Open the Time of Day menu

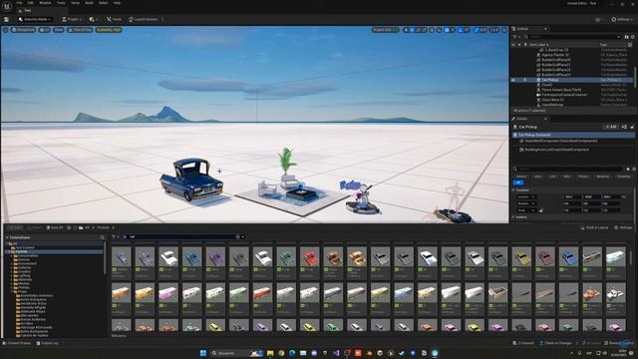click(80, 30)
